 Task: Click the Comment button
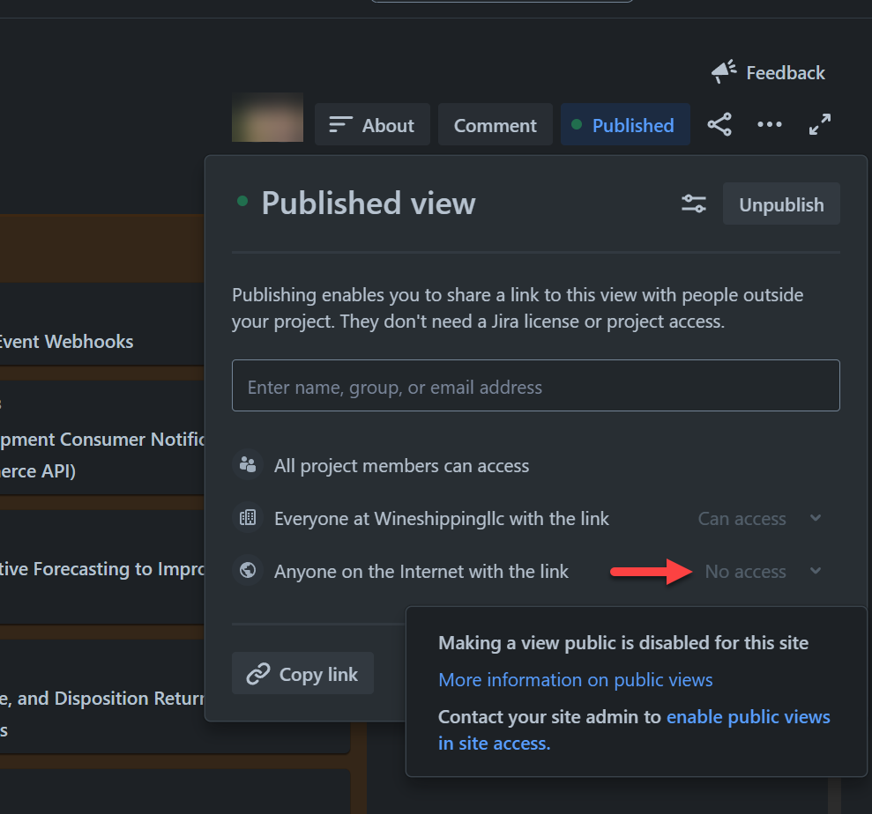[x=495, y=124]
